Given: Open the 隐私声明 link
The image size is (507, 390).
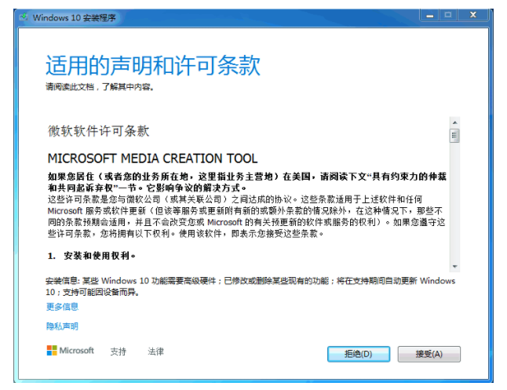Looking at the screenshot, I should click(62, 326).
